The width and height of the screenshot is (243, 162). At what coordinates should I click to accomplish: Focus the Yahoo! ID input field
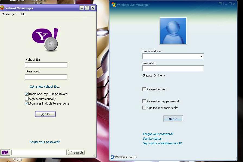point(46,65)
